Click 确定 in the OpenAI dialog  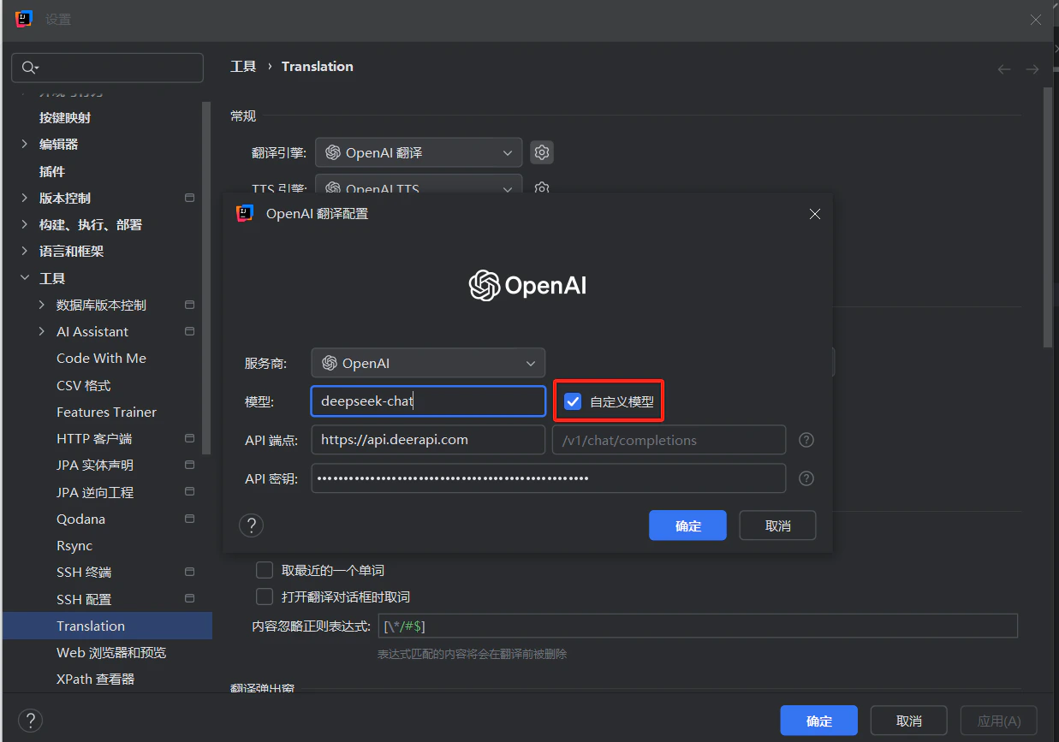[687, 525]
